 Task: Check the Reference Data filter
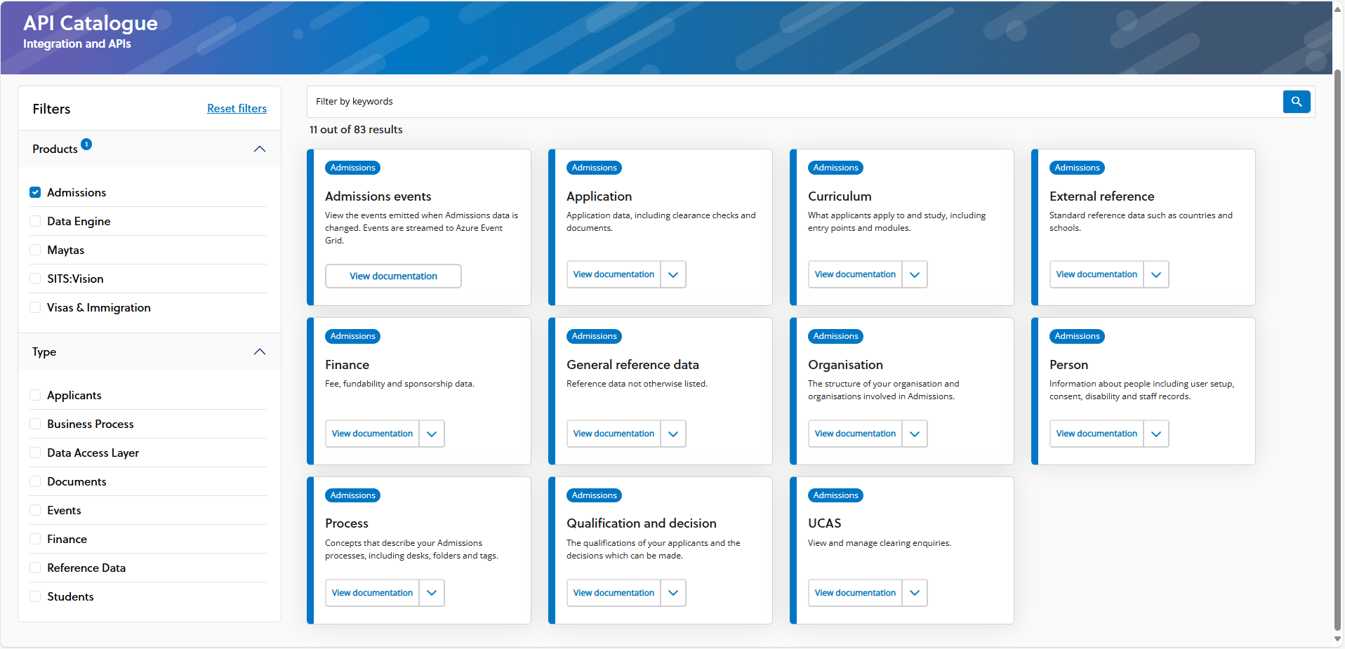pos(35,568)
